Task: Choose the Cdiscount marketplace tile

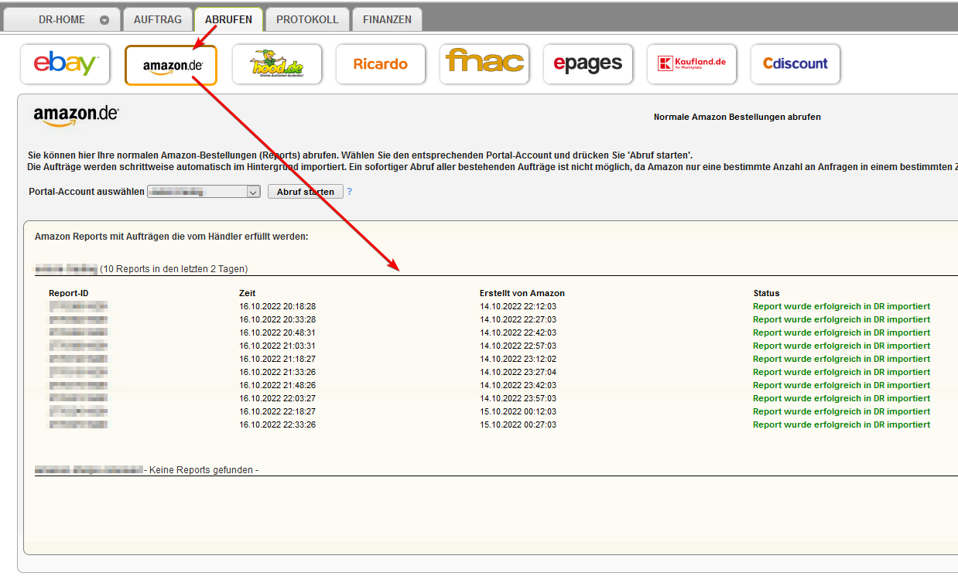Action: (x=795, y=64)
